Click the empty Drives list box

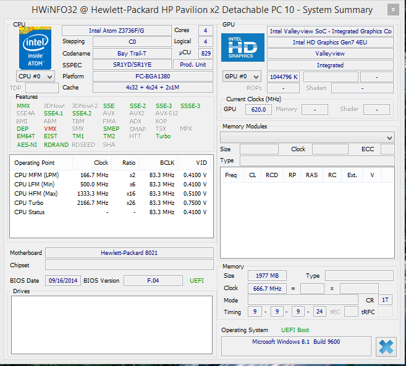click(x=112, y=325)
